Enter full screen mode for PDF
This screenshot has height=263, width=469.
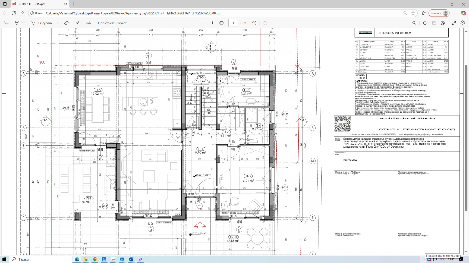pos(454,23)
